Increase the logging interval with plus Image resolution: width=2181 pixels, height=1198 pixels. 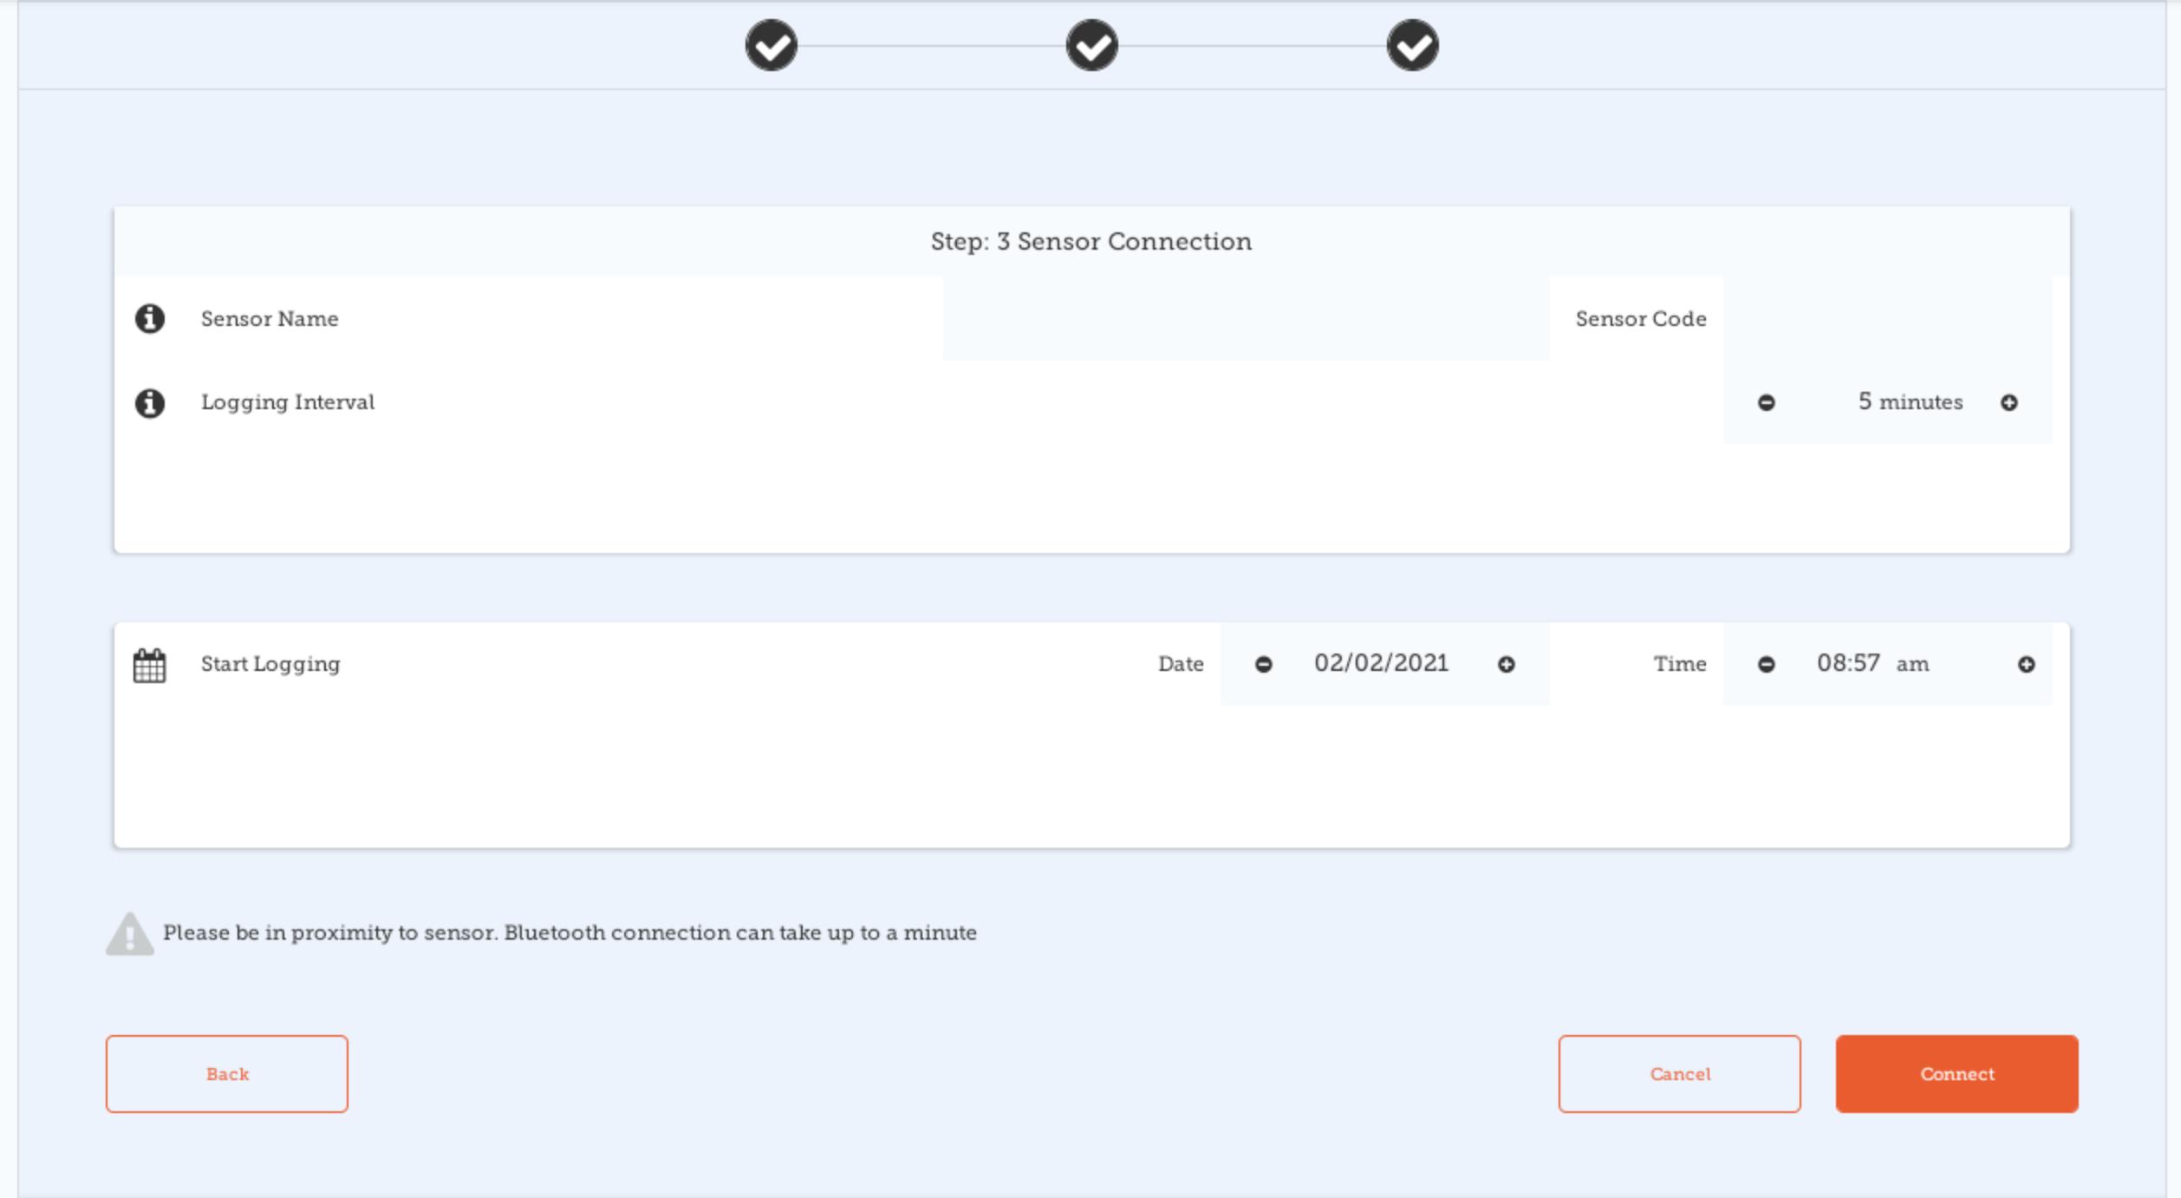tap(2009, 403)
